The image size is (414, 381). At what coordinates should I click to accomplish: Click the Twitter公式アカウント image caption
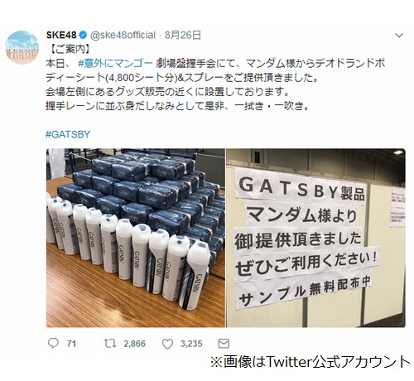(310, 362)
